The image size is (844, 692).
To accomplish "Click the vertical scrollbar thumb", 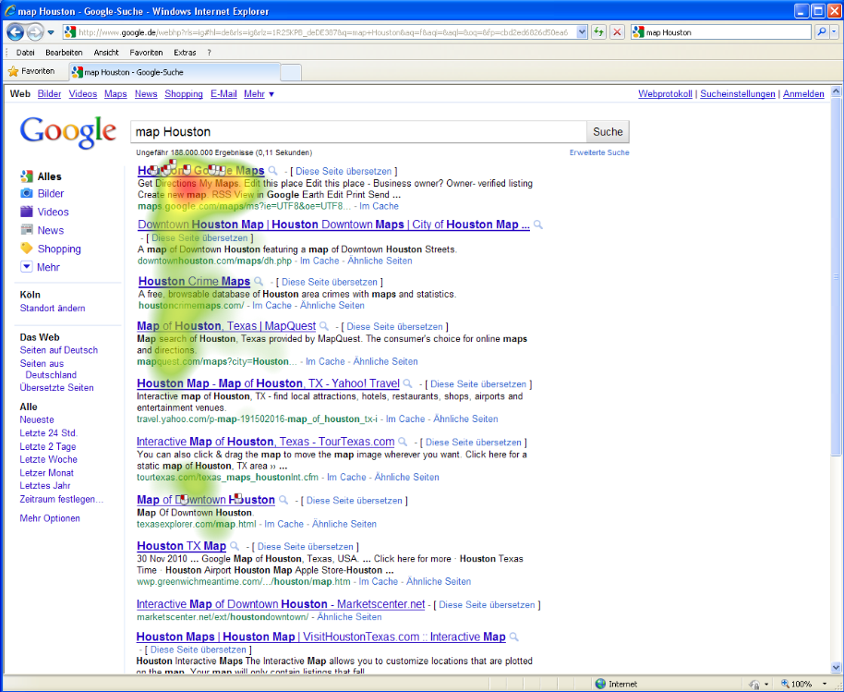I will point(836,277).
